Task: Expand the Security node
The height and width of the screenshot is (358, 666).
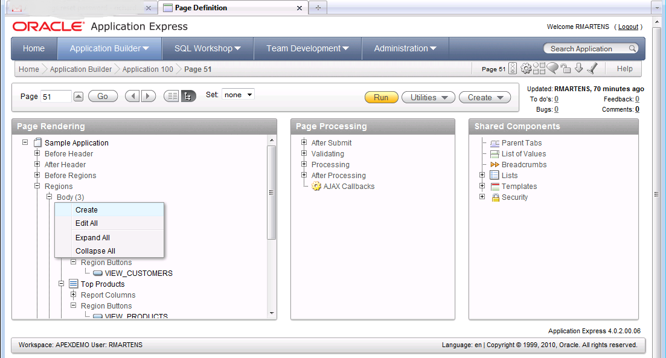Action: pos(482,197)
